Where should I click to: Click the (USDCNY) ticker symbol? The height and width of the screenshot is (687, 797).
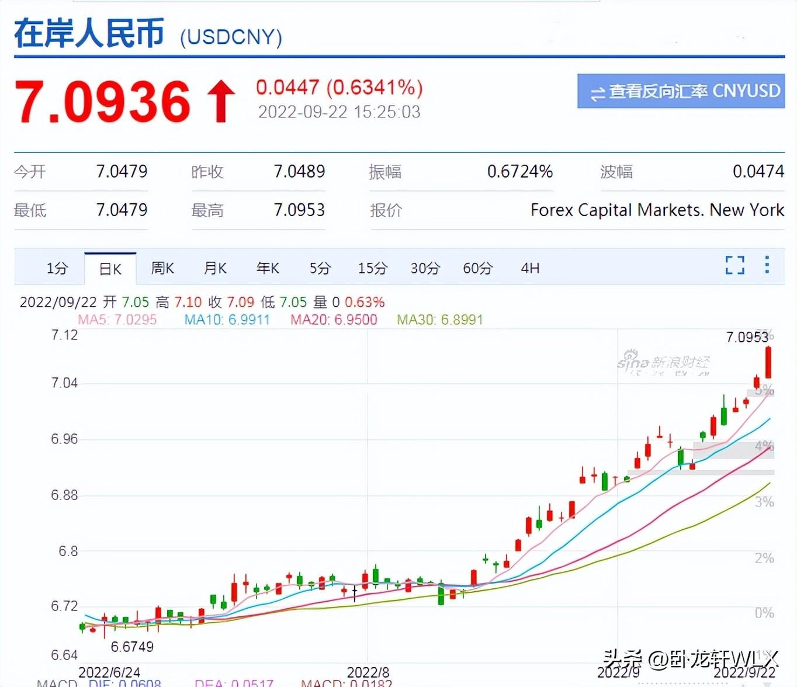(231, 37)
